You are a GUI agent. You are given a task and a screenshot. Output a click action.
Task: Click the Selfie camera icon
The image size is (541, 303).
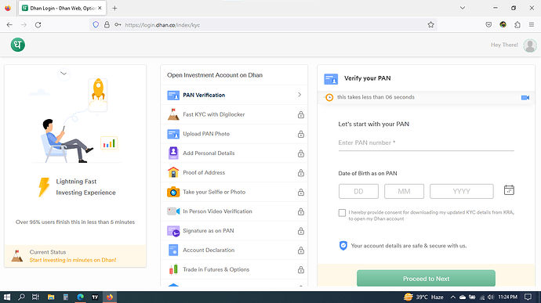(x=173, y=192)
